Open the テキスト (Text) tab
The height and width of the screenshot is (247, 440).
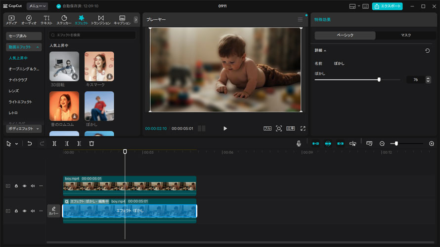point(46,20)
